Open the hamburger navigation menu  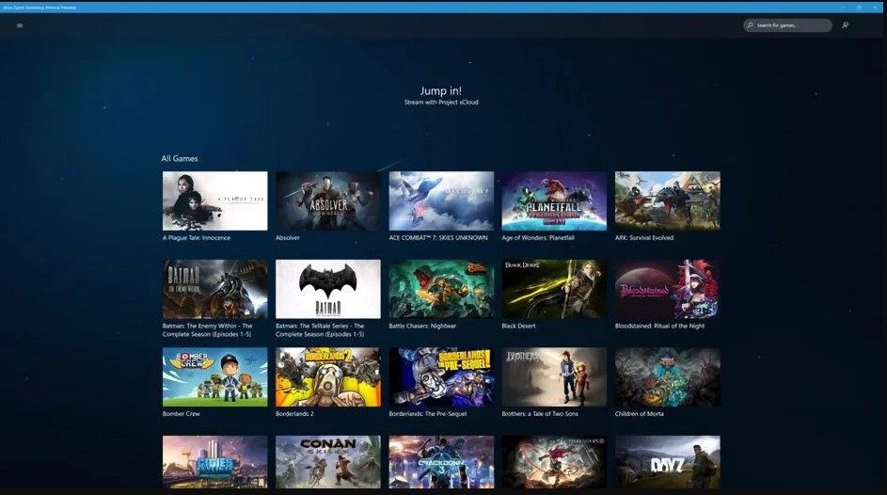click(x=20, y=25)
